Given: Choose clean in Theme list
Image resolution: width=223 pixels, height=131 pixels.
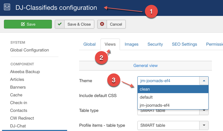Looking at the screenshot, I should [173, 89].
